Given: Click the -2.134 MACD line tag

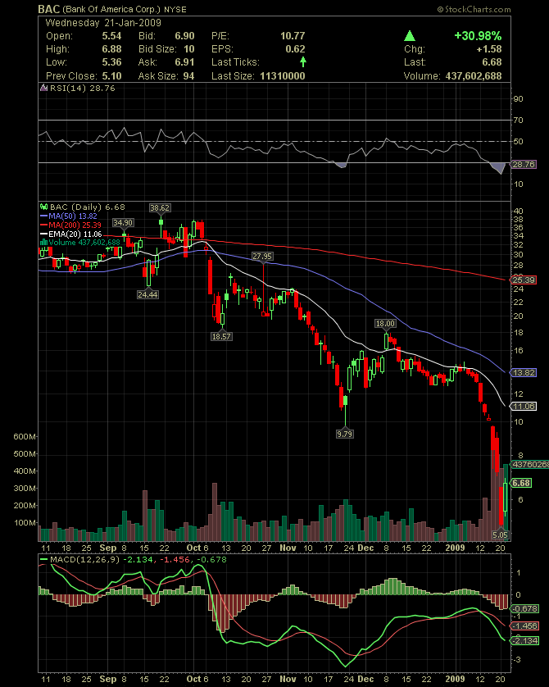Looking at the screenshot, I should [524, 640].
